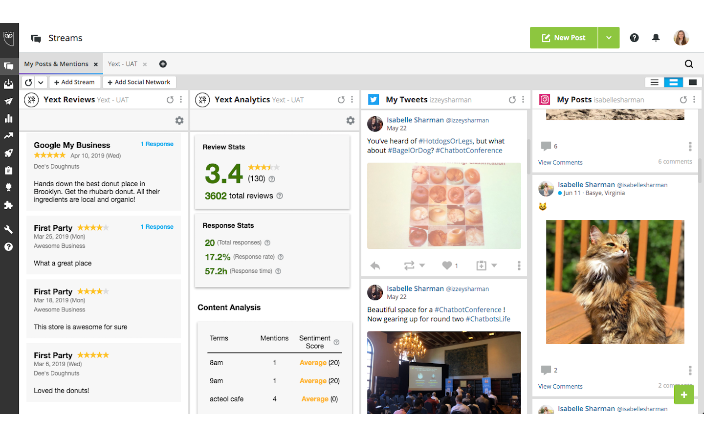Click Isabelle Sharman name on first tweet

[415, 120]
